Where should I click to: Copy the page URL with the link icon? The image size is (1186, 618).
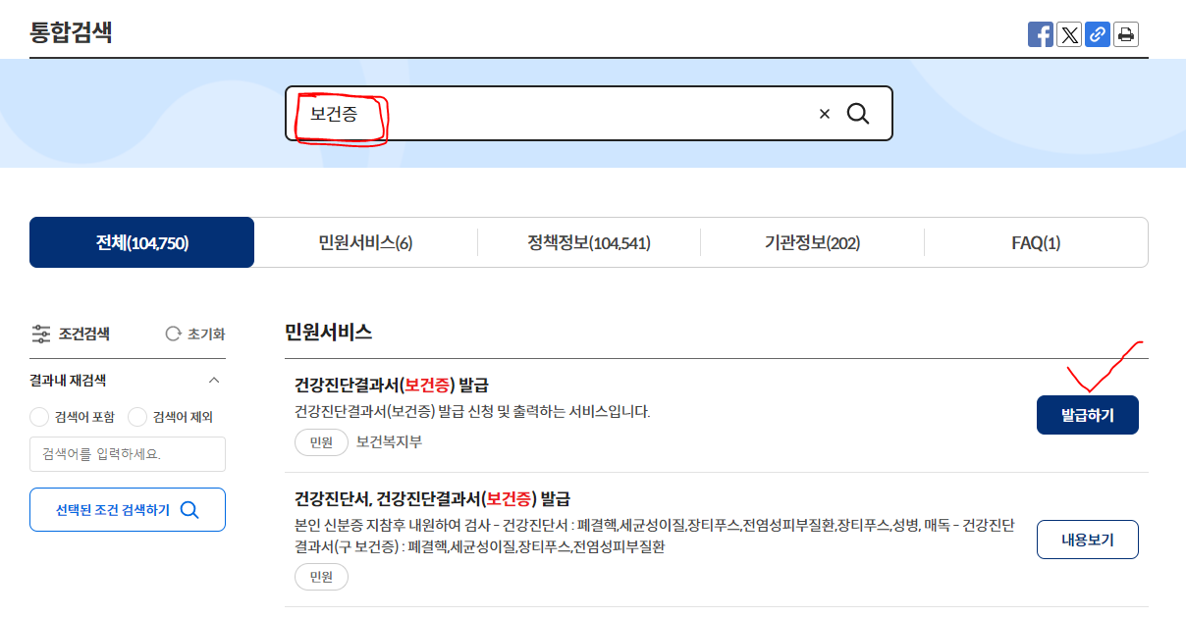click(x=1097, y=33)
